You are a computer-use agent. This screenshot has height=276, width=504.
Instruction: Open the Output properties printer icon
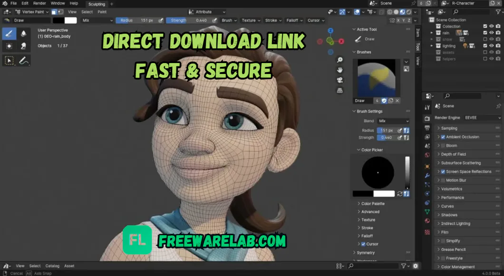tap(427, 128)
